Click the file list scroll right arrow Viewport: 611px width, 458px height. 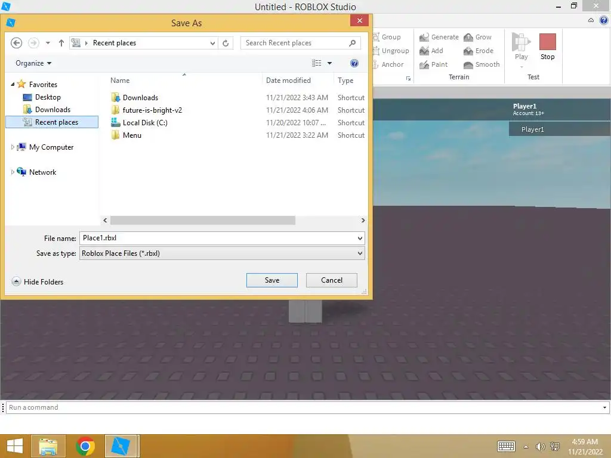[x=363, y=221]
